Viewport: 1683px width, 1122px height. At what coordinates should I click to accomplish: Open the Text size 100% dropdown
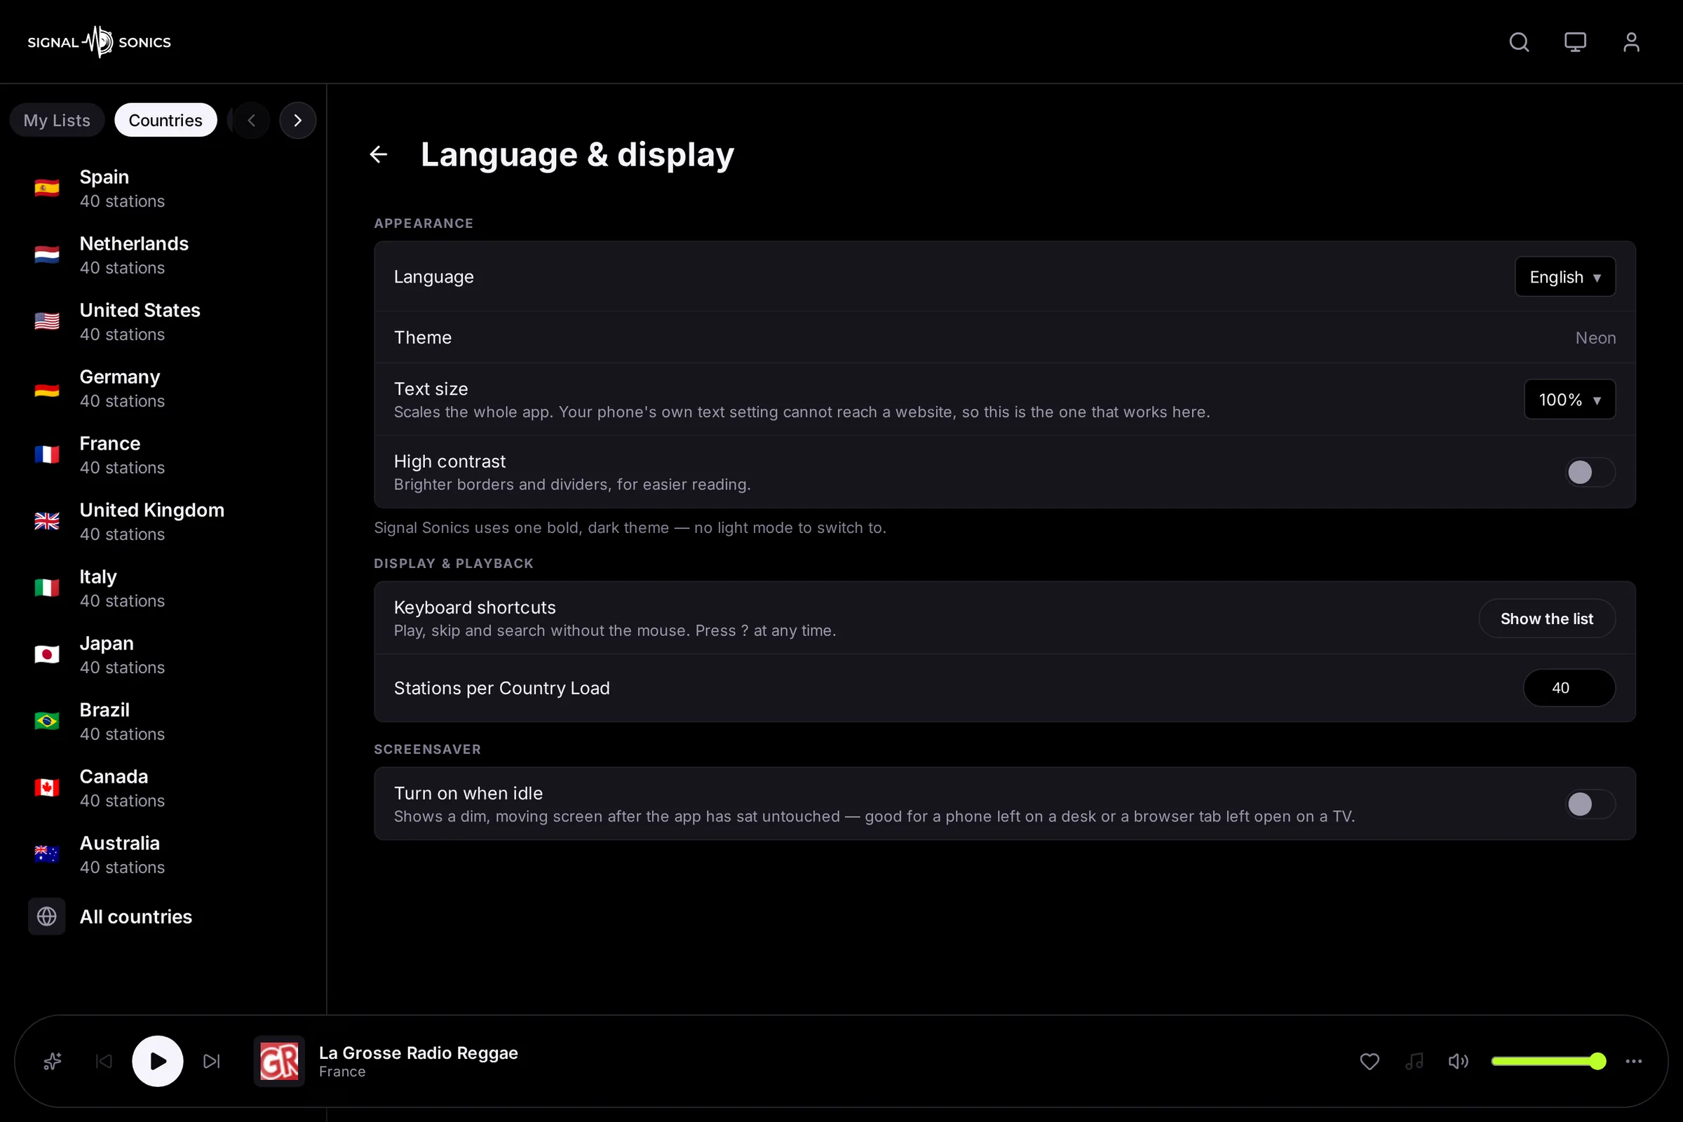coord(1570,399)
